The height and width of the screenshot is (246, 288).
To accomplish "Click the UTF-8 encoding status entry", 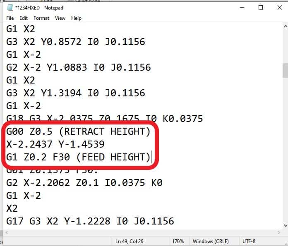I will (249, 241).
